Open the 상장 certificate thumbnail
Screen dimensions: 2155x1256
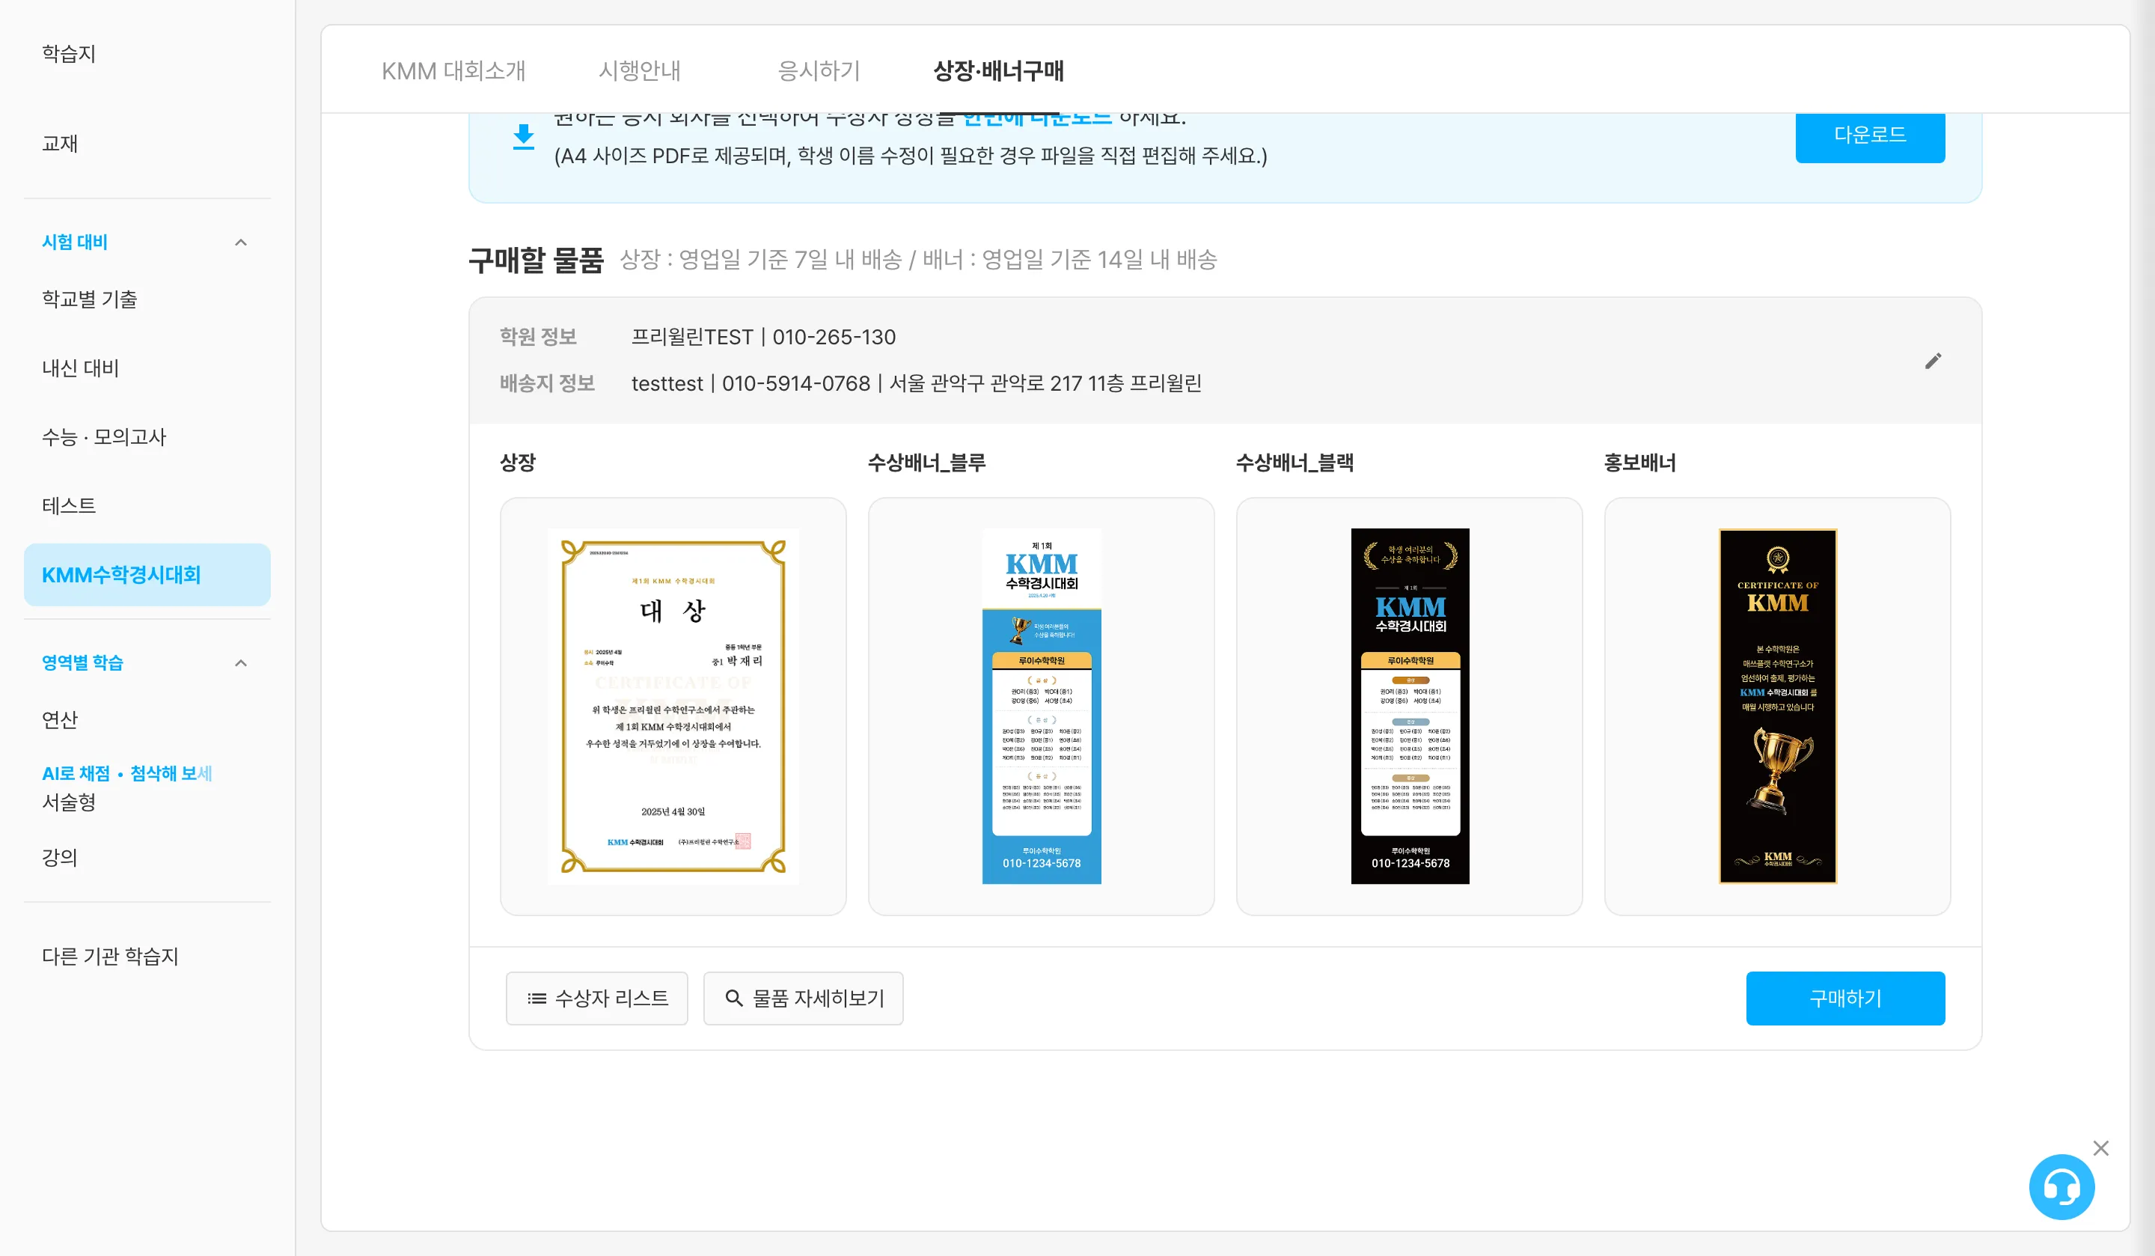pos(673,706)
